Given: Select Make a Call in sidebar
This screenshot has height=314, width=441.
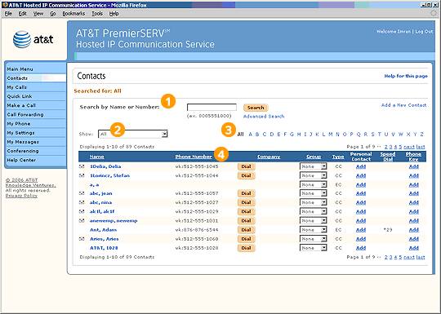Looking at the screenshot, I should coord(21,105).
